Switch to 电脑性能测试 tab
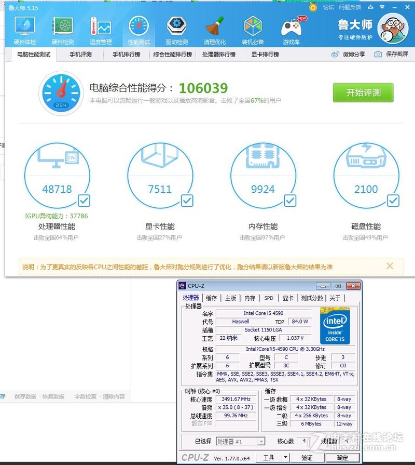 tap(34, 55)
